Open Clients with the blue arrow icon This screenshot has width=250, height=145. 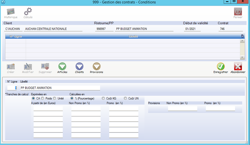coord(79,67)
